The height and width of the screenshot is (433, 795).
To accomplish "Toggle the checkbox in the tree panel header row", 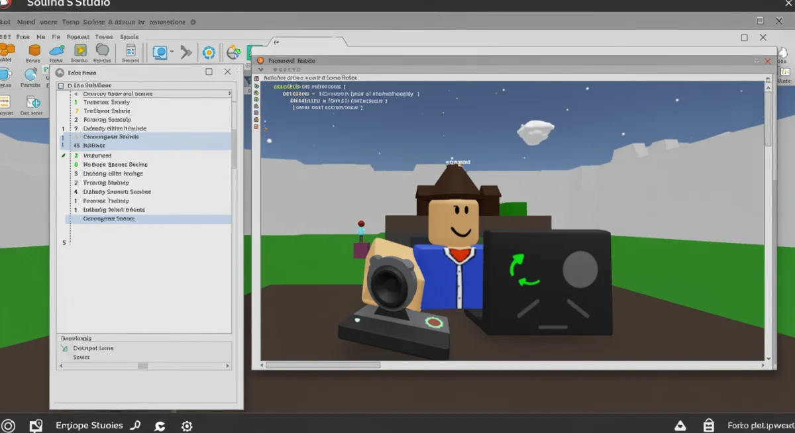I will [61, 85].
